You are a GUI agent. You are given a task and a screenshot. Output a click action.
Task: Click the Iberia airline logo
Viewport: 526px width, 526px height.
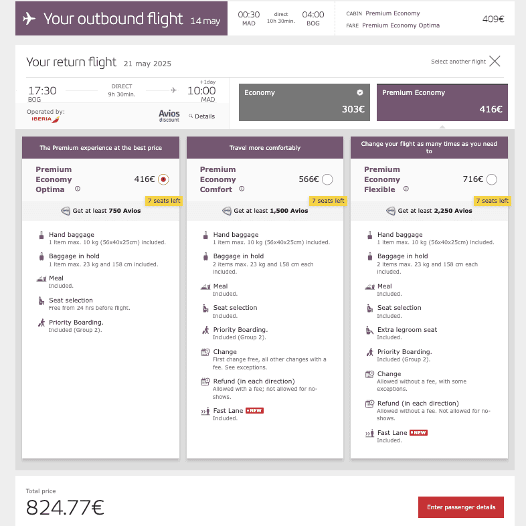coord(46,120)
